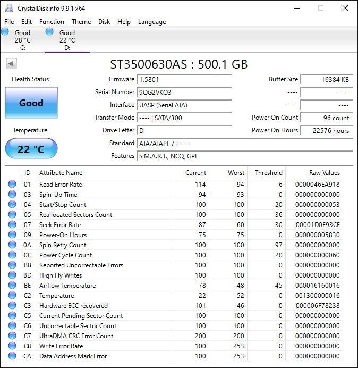Click the Raw Values column header
358x368 pixels.
point(314,173)
